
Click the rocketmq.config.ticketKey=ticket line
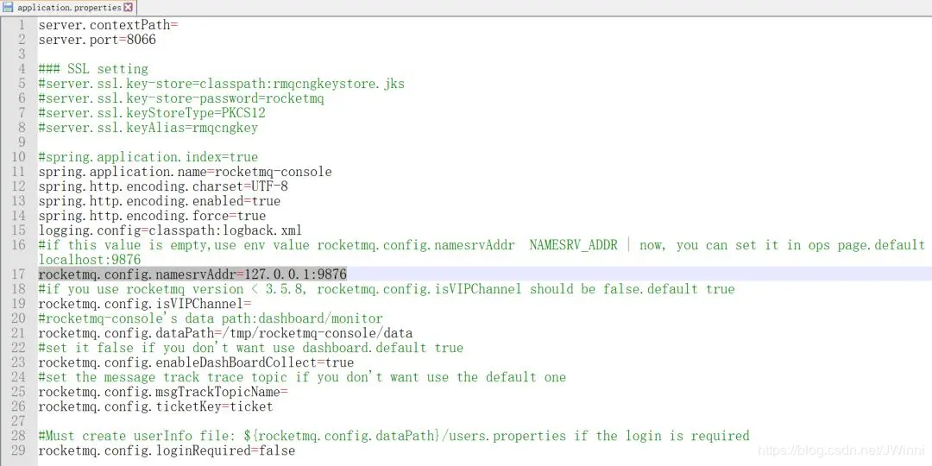(x=155, y=406)
